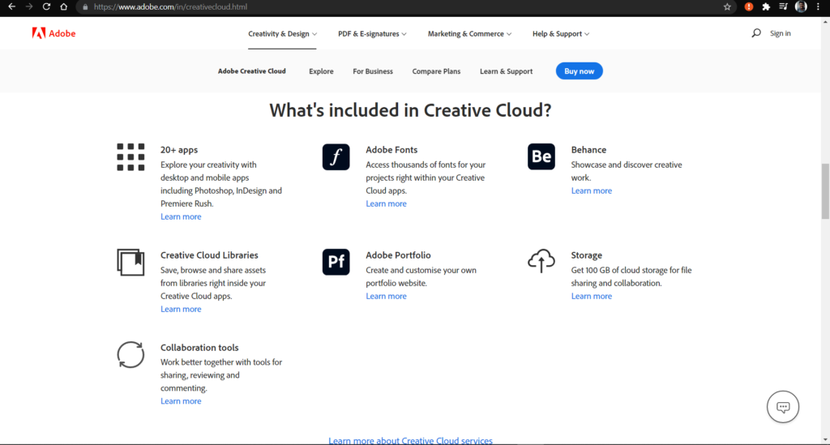The height and width of the screenshot is (445, 830).
Task: Click the Adobe Portfolio heading
Action: click(398, 255)
